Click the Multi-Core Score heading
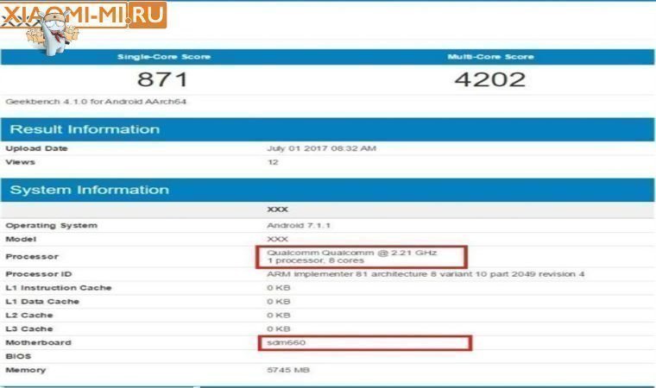 pos(490,57)
